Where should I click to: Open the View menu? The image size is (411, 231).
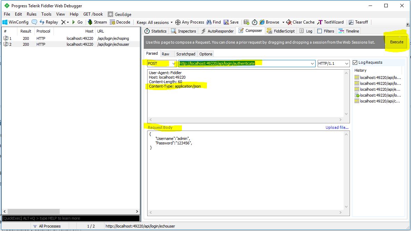[60, 14]
